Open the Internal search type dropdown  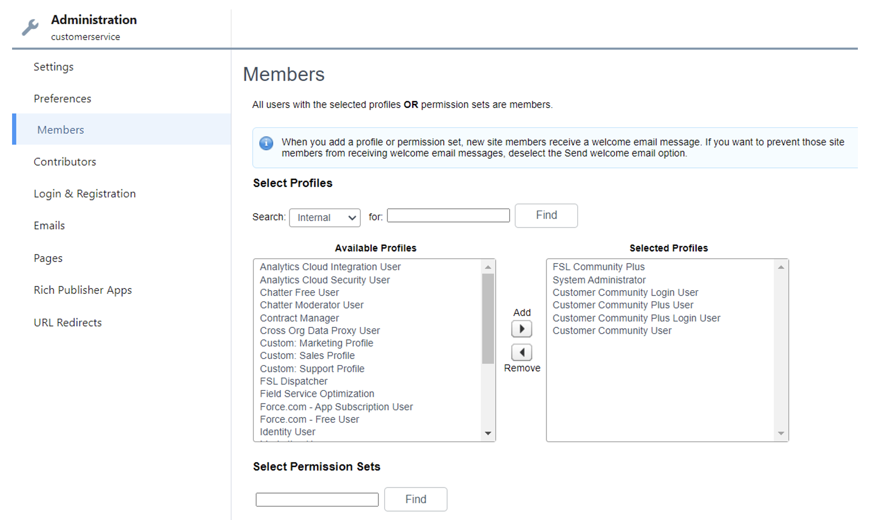(x=325, y=217)
